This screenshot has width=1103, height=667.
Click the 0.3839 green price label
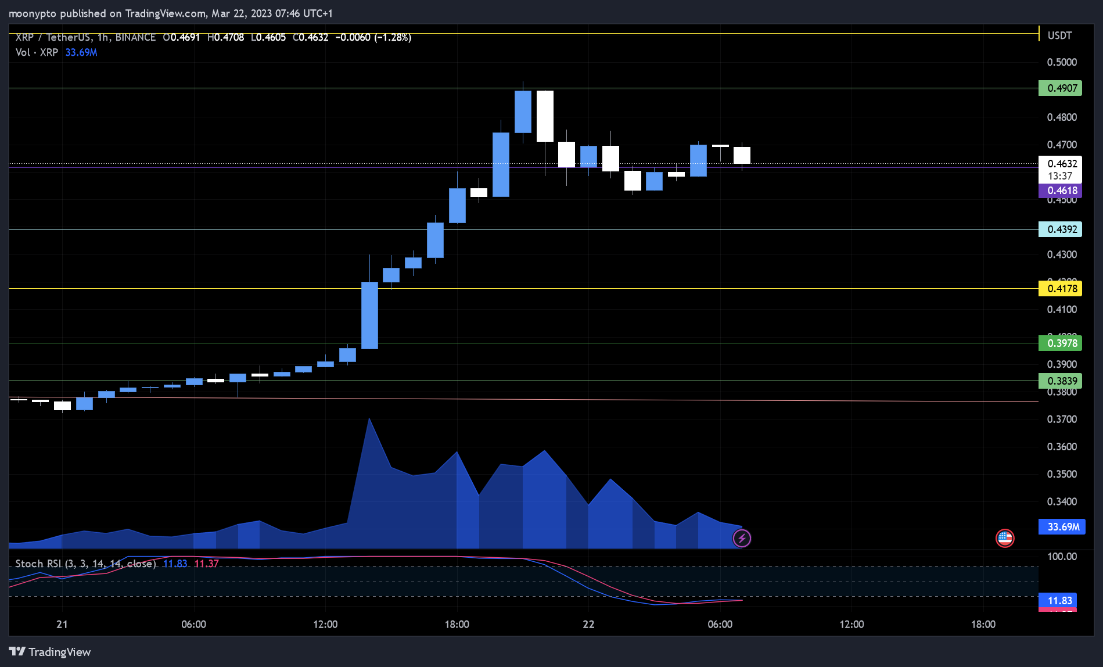(x=1060, y=381)
